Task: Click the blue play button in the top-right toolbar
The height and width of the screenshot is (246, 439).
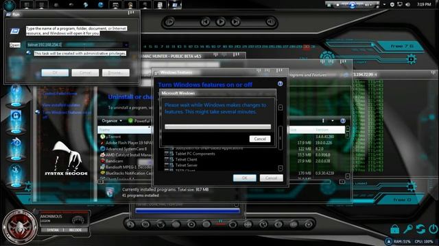Action: pyautogui.click(x=352, y=5)
